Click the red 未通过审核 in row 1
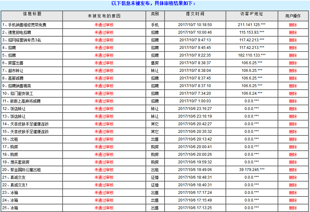Image resolution: width=310 pixels, height=212 pixels. [x=104, y=25]
